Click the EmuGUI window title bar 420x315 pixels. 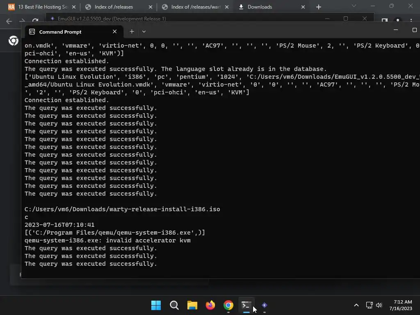tap(187, 18)
